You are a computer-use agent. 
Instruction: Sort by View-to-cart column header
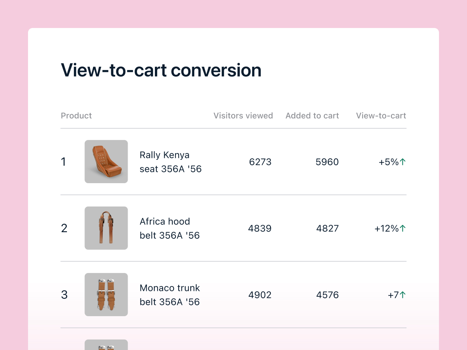click(381, 115)
